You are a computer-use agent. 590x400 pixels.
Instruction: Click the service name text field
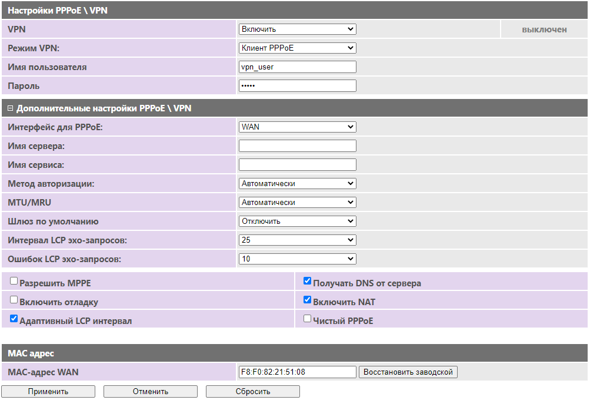[297, 164]
